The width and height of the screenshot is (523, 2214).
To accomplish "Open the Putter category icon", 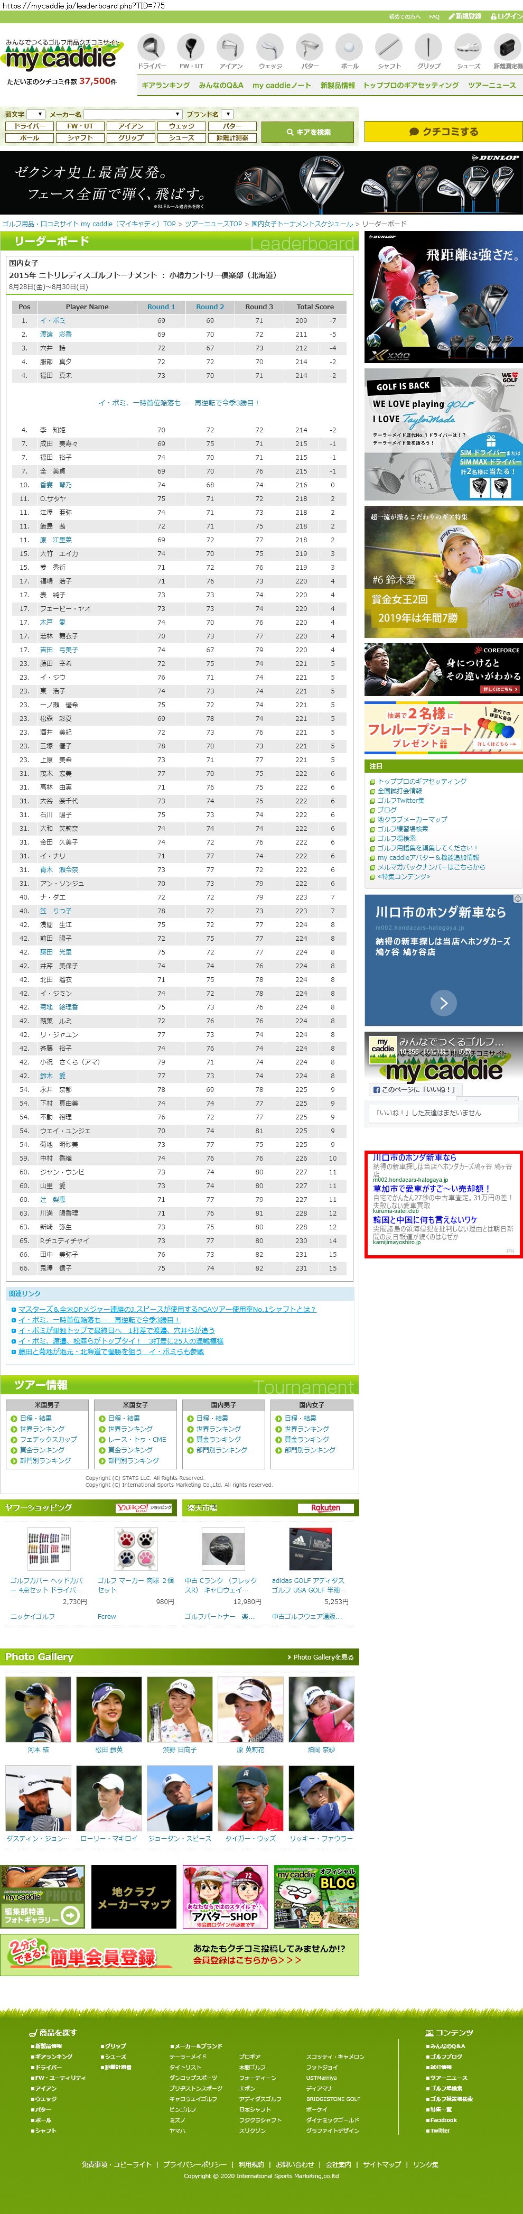I will click(x=309, y=48).
